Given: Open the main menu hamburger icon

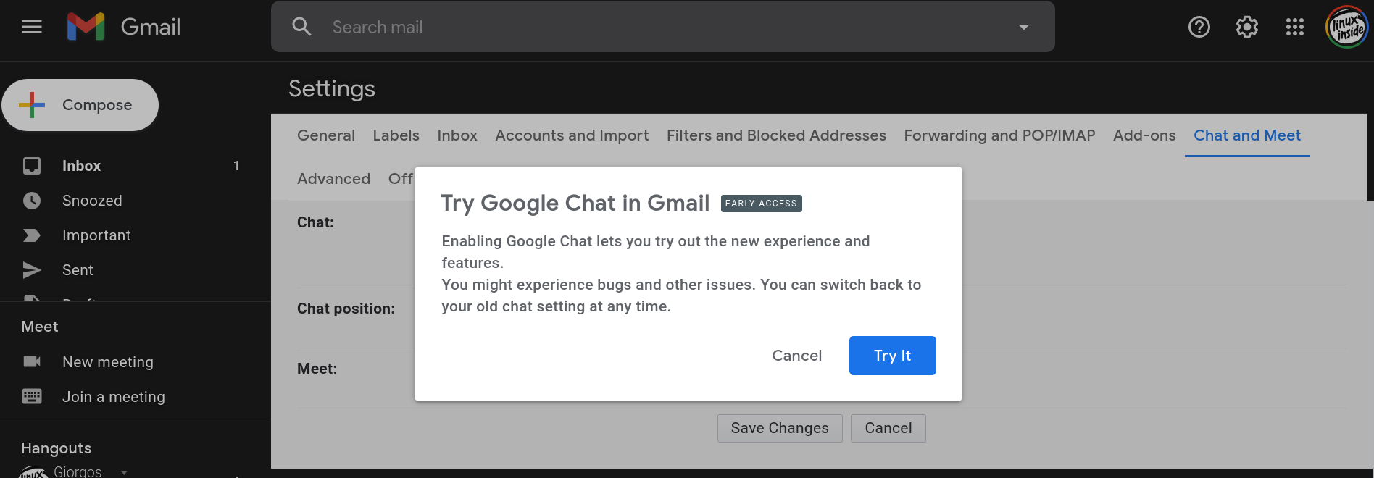Looking at the screenshot, I should pyautogui.click(x=32, y=27).
